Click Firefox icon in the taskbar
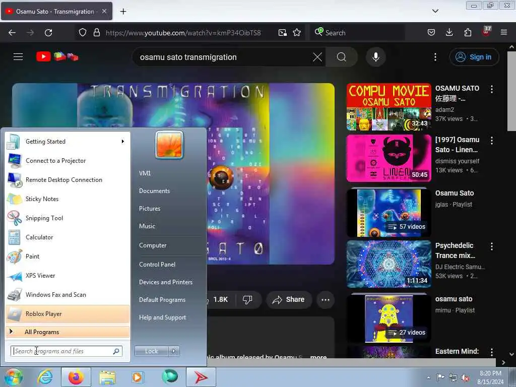This screenshot has height=387, width=516. 76,377
